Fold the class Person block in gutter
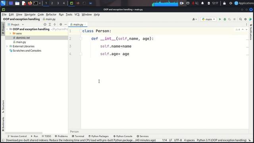254x143 pixels. click(81, 31)
